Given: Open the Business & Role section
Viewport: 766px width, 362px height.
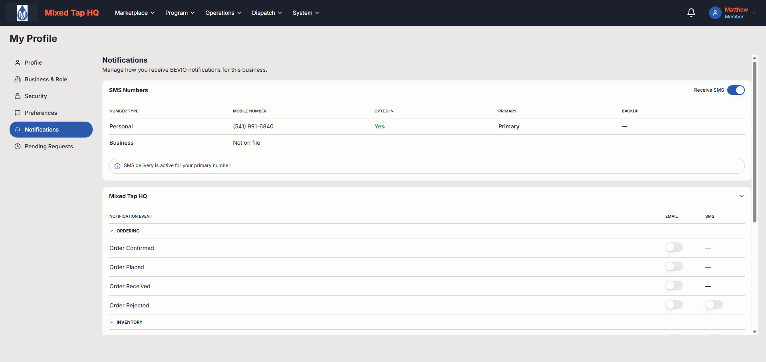Looking at the screenshot, I should (51, 79).
